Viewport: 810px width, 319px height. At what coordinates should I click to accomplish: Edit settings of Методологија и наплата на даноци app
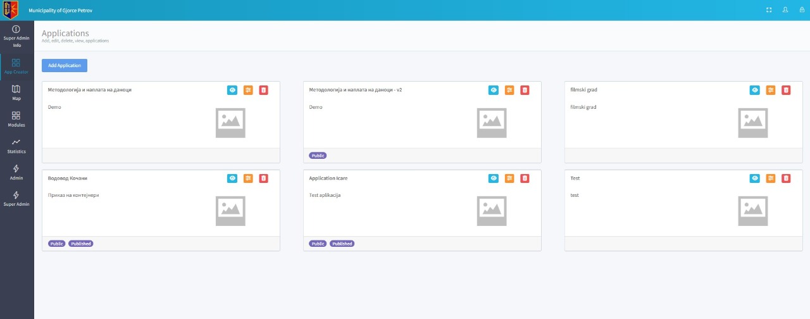[248, 90]
